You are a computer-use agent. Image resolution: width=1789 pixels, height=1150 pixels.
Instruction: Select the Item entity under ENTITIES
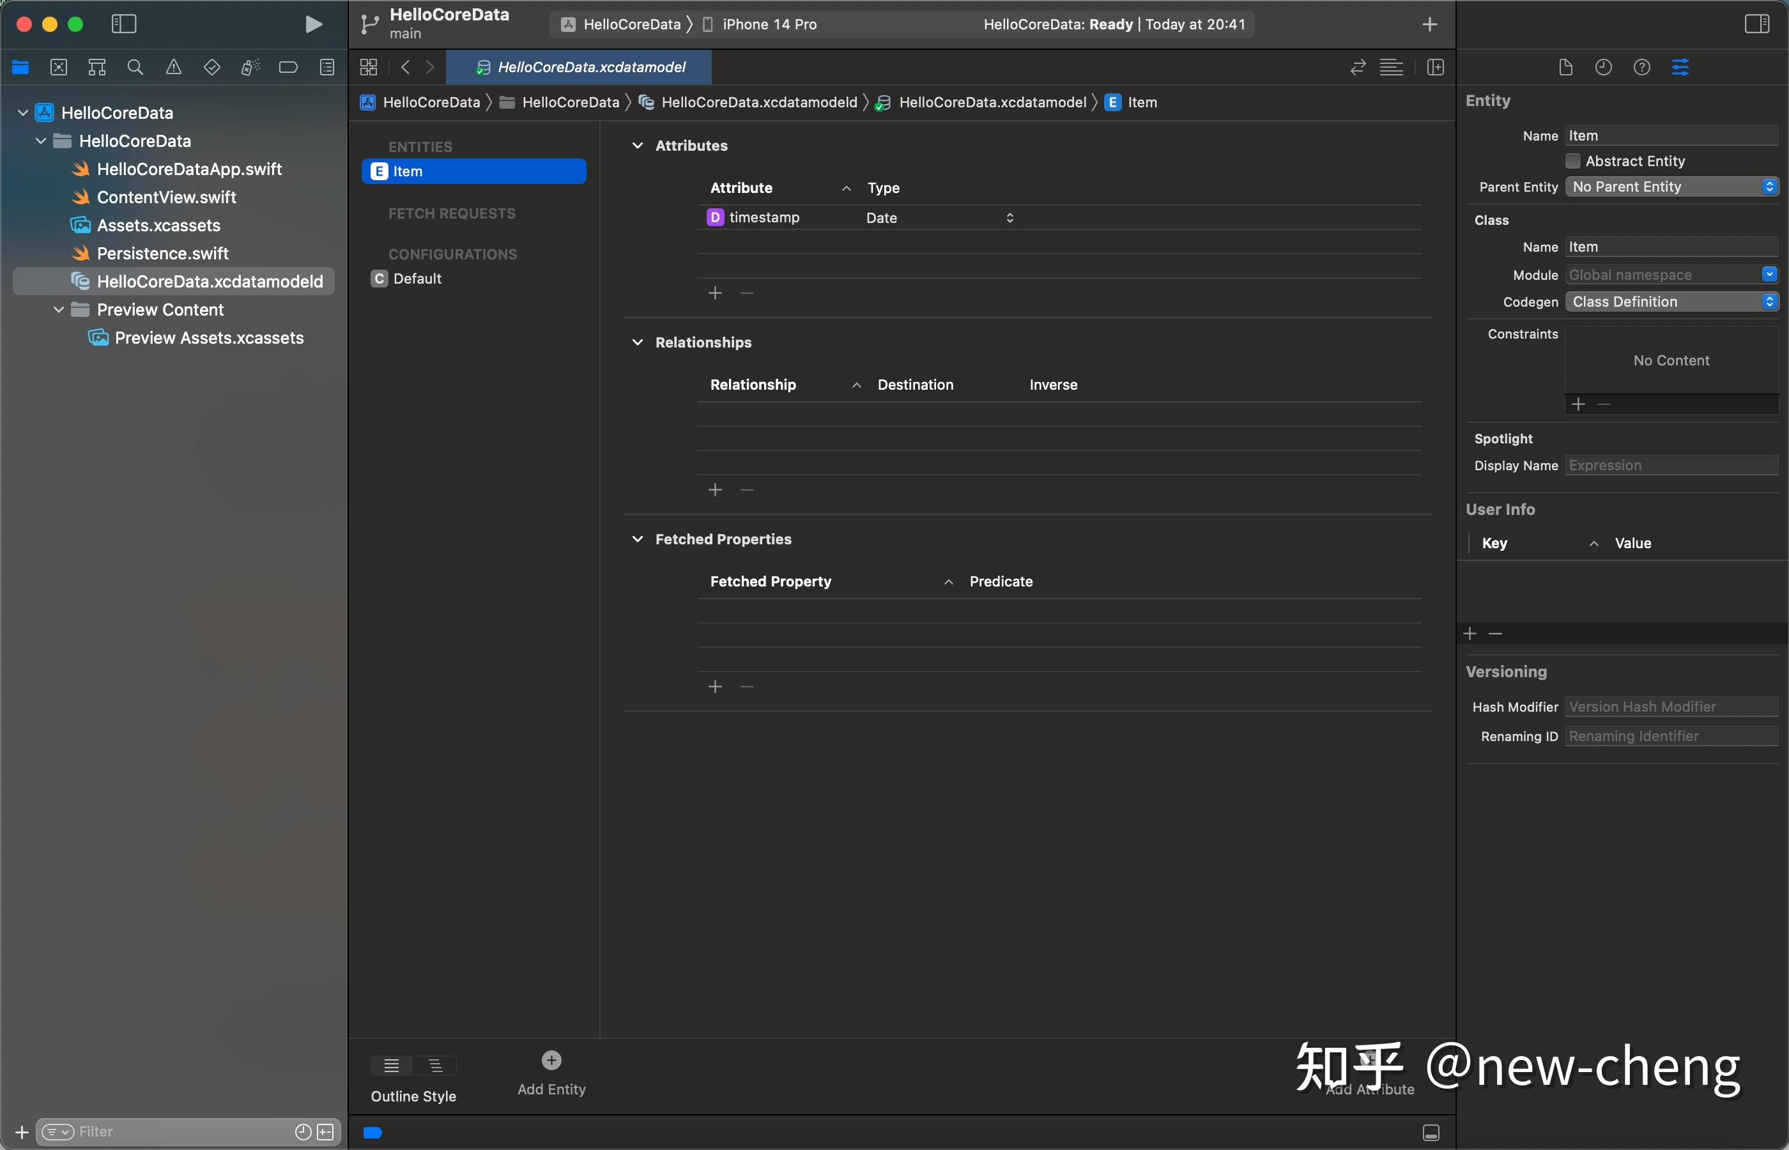click(x=475, y=171)
